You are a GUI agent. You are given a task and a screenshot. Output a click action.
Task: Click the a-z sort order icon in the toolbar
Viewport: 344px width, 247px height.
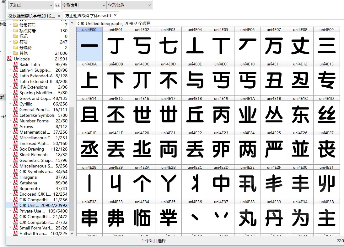57,5
